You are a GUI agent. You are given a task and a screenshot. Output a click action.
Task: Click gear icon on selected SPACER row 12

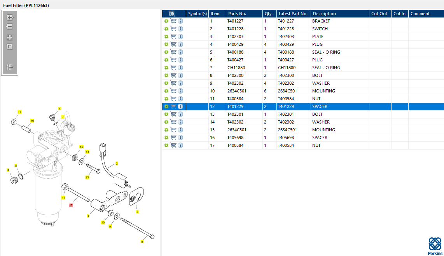tap(166, 107)
